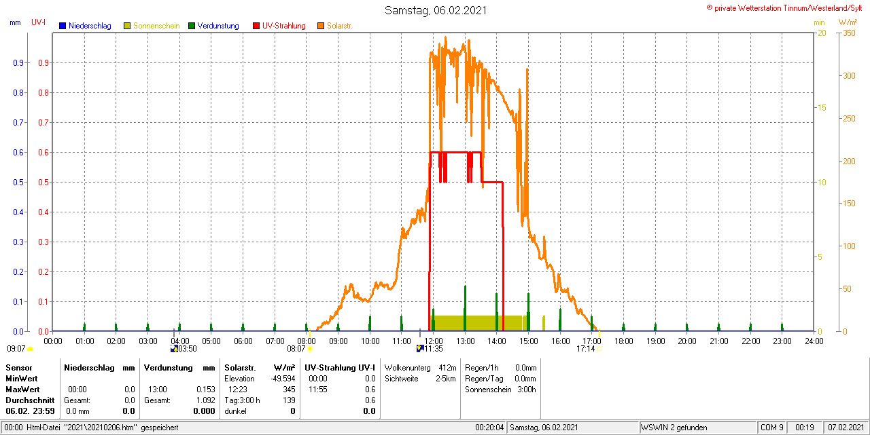The image size is (870, 435).
Task: Click the W/m² axis unit label at the top right of the chart
Action: click(850, 22)
